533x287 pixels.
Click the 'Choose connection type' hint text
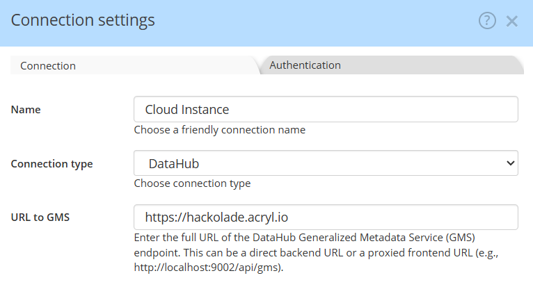click(192, 183)
